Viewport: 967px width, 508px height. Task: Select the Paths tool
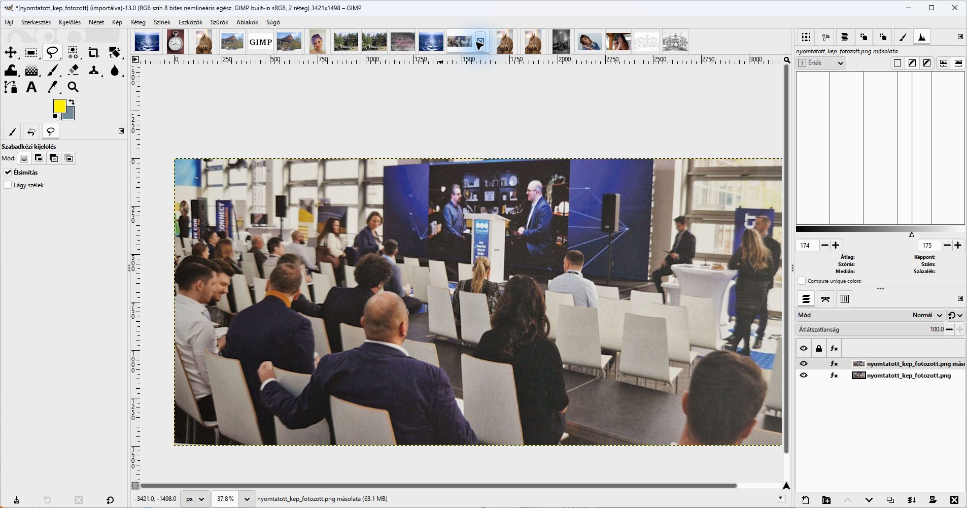pos(11,87)
